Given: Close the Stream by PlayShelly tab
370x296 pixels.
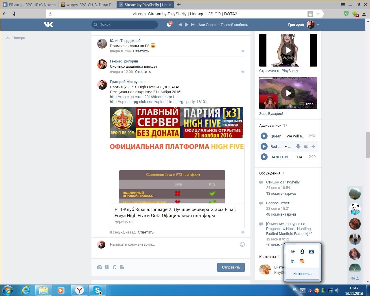Looking at the screenshot, I should 170,5.
